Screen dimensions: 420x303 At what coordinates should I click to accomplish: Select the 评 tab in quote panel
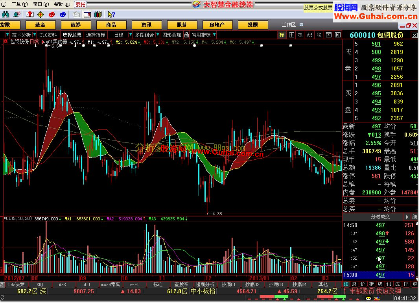click(406, 284)
